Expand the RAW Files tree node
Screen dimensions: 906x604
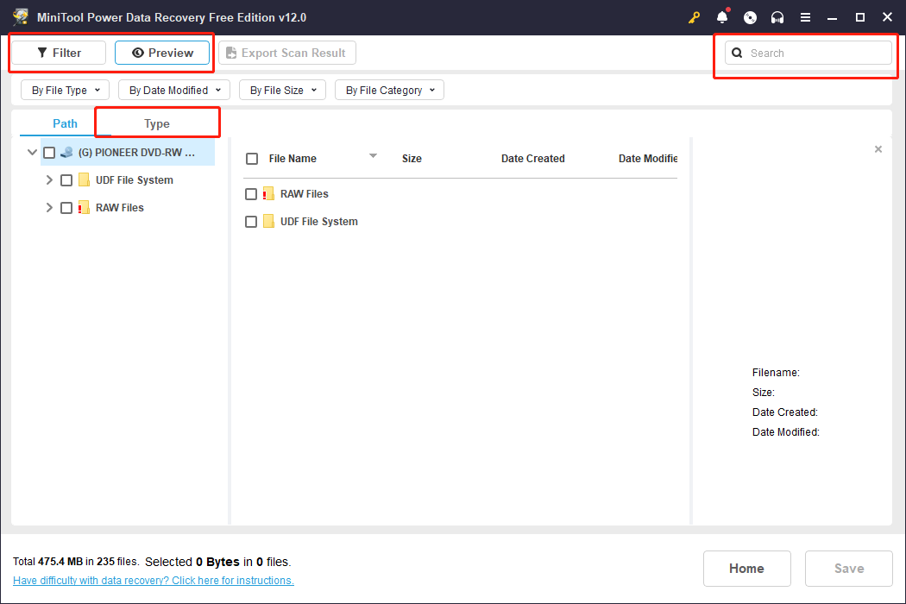point(49,207)
